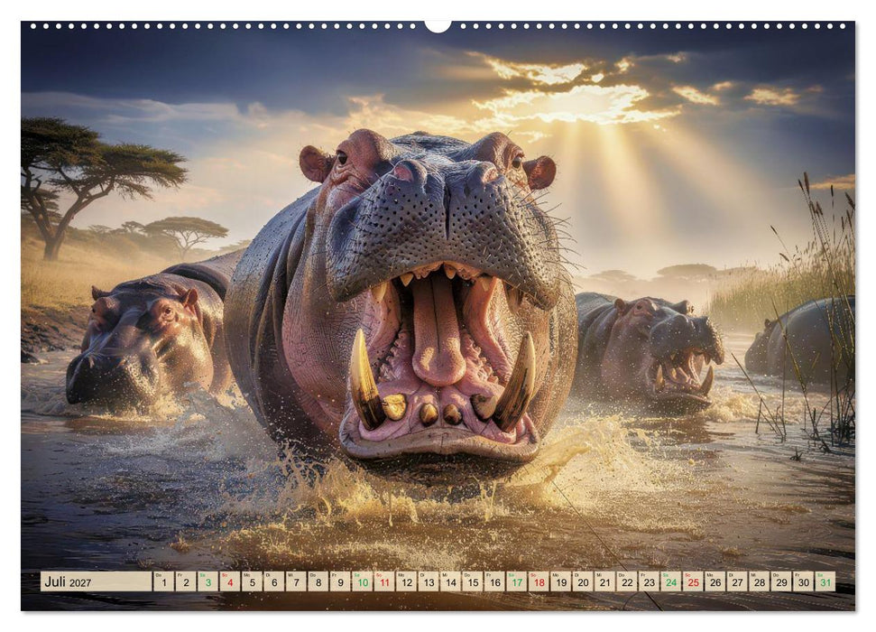Click date cell 15
The image size is (876, 632).
[473, 581]
